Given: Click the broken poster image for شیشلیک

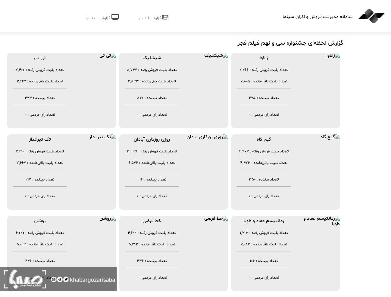Looking at the screenshot, I should (216, 56).
